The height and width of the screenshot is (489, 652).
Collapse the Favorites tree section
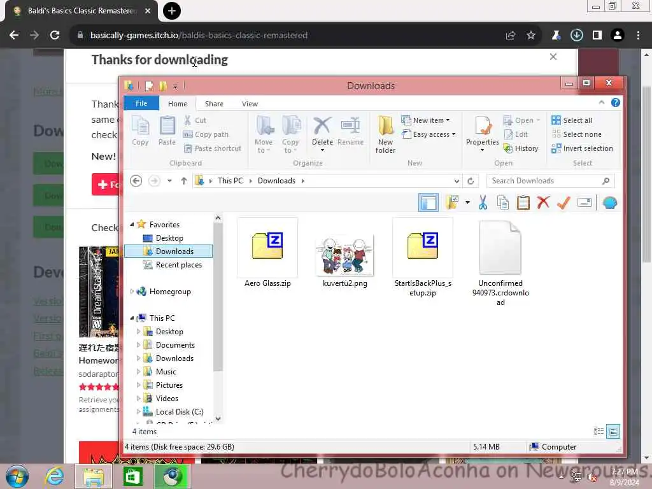(132, 225)
